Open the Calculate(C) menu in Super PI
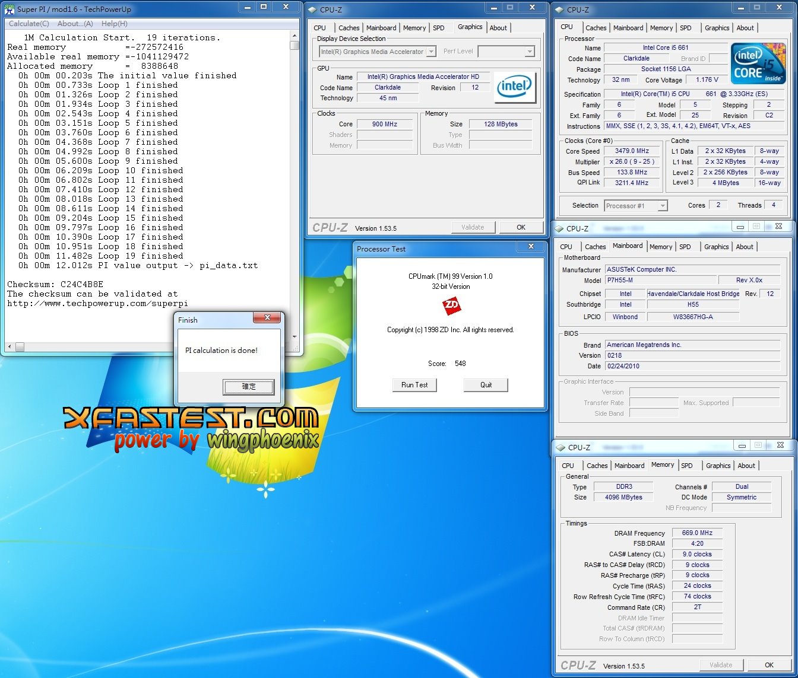The height and width of the screenshot is (678, 798). (x=29, y=24)
